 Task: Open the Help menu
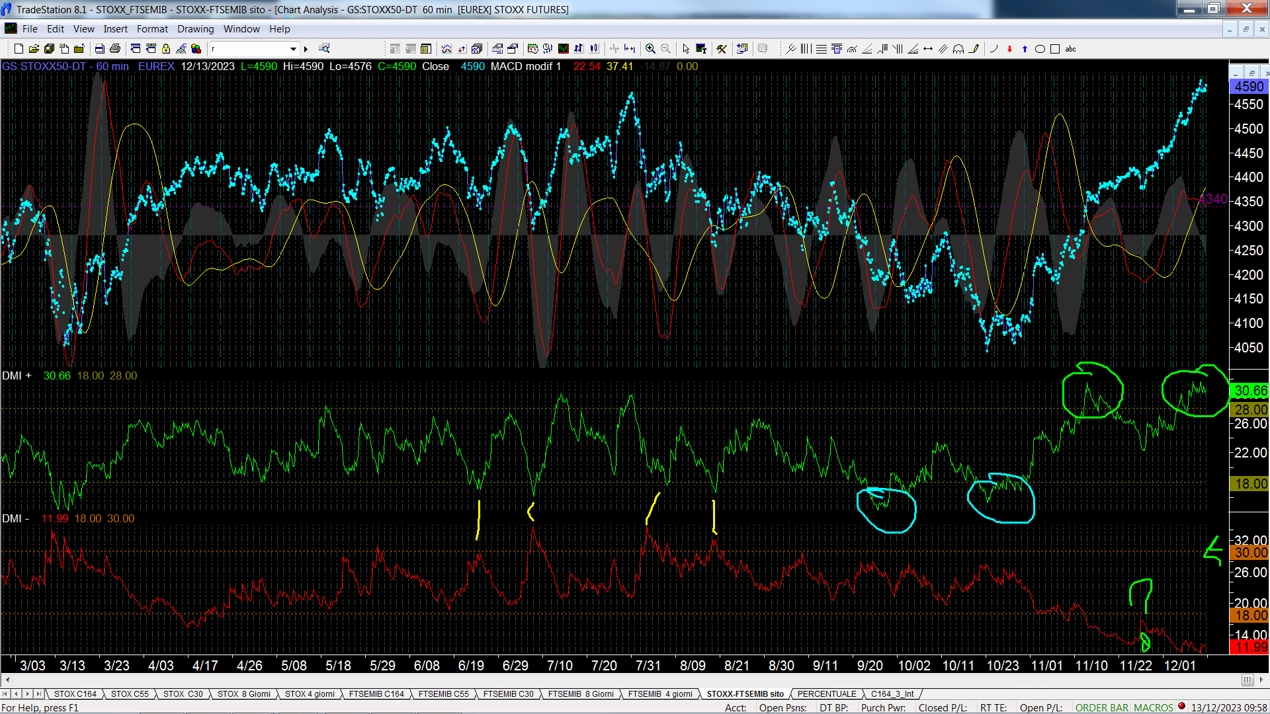click(x=279, y=29)
